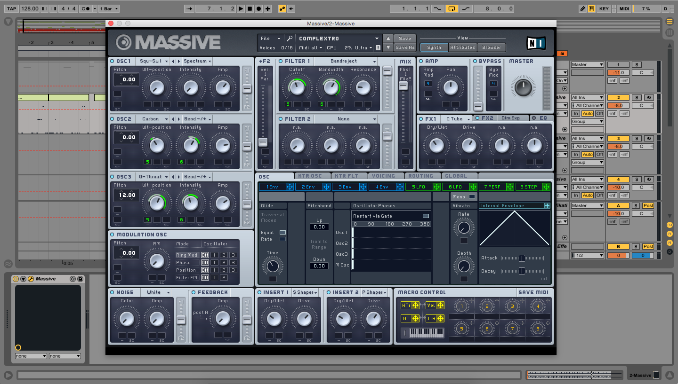This screenshot has height=384, width=678.
Task: Open the Filter 1 Bandreject type dropdown
Action: [x=346, y=61]
